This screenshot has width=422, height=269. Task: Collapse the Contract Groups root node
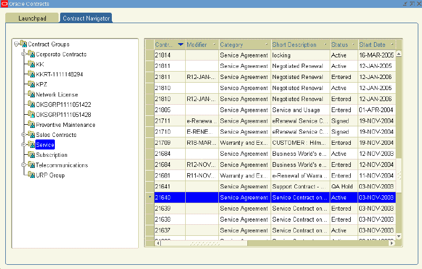(16, 44)
